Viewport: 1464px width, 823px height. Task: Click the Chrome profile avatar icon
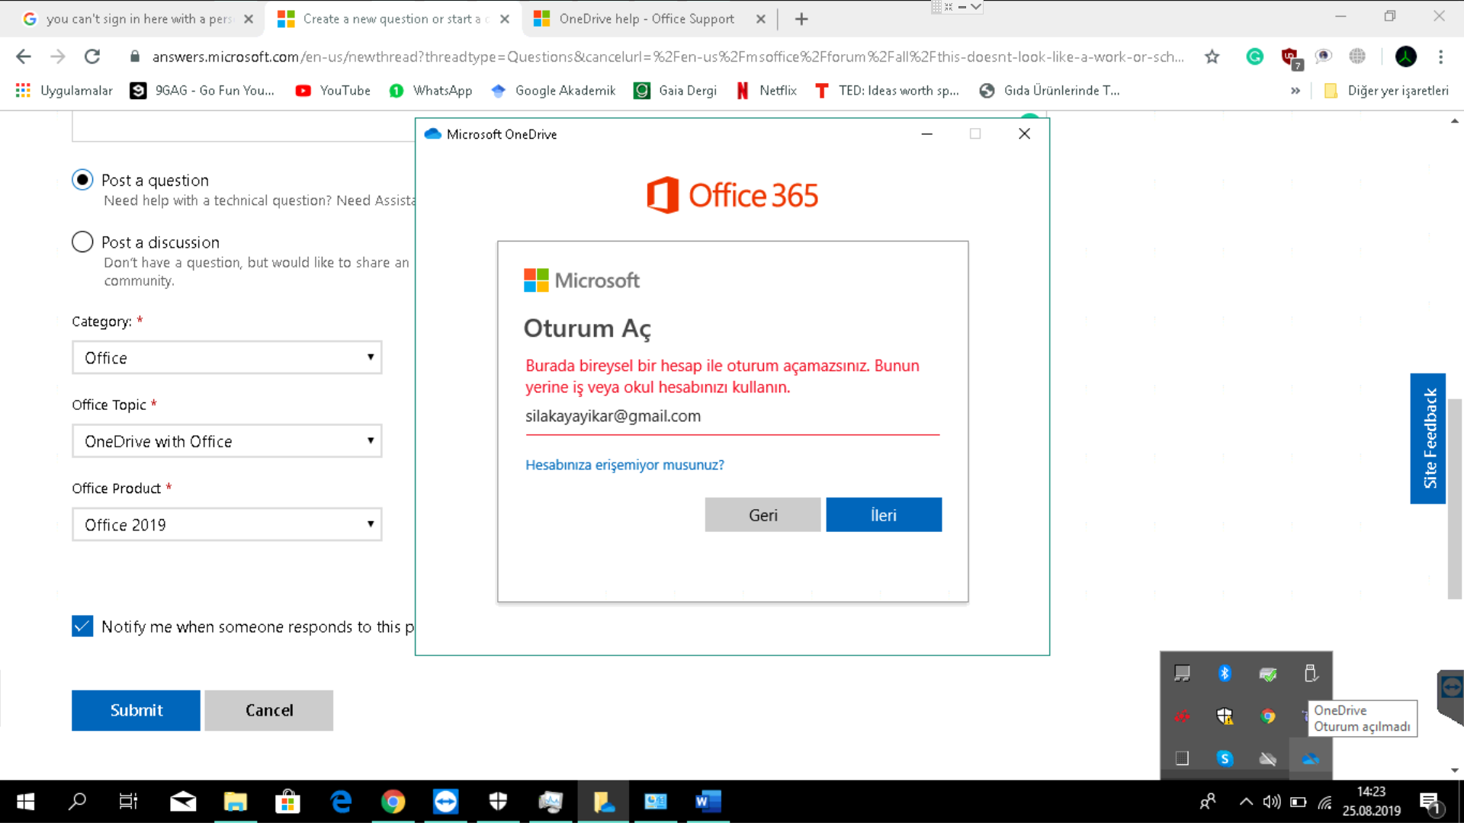[1405, 56]
